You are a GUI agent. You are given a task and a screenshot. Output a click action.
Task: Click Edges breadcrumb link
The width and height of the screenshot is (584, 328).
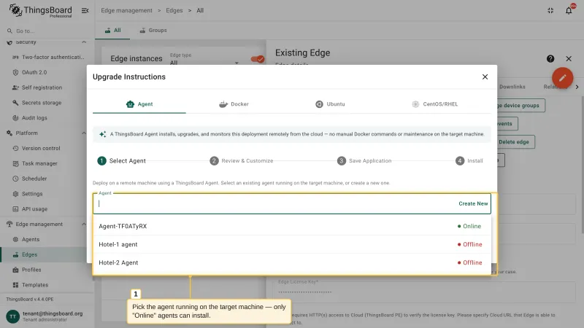174,10
